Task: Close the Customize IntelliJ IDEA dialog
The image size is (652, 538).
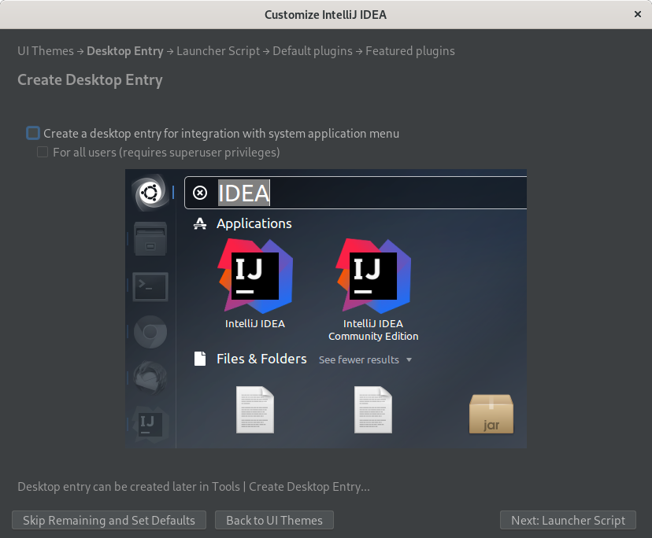Action: pyautogui.click(x=638, y=14)
